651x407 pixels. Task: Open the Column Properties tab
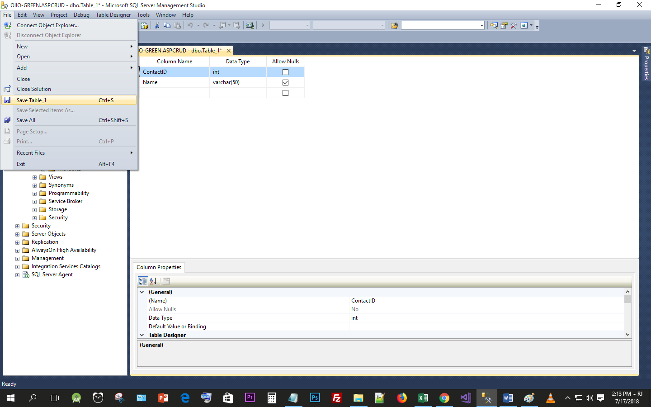coord(159,267)
